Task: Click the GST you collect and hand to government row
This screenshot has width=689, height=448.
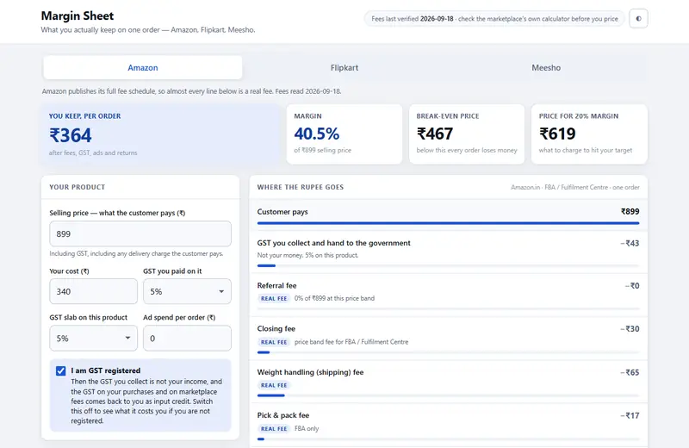Action: pyautogui.click(x=448, y=252)
